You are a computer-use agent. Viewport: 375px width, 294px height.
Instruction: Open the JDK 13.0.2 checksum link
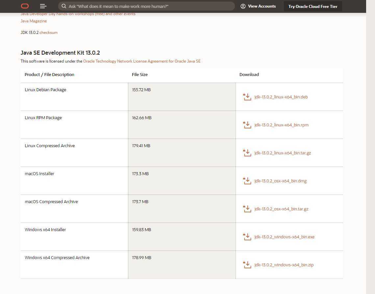click(49, 33)
